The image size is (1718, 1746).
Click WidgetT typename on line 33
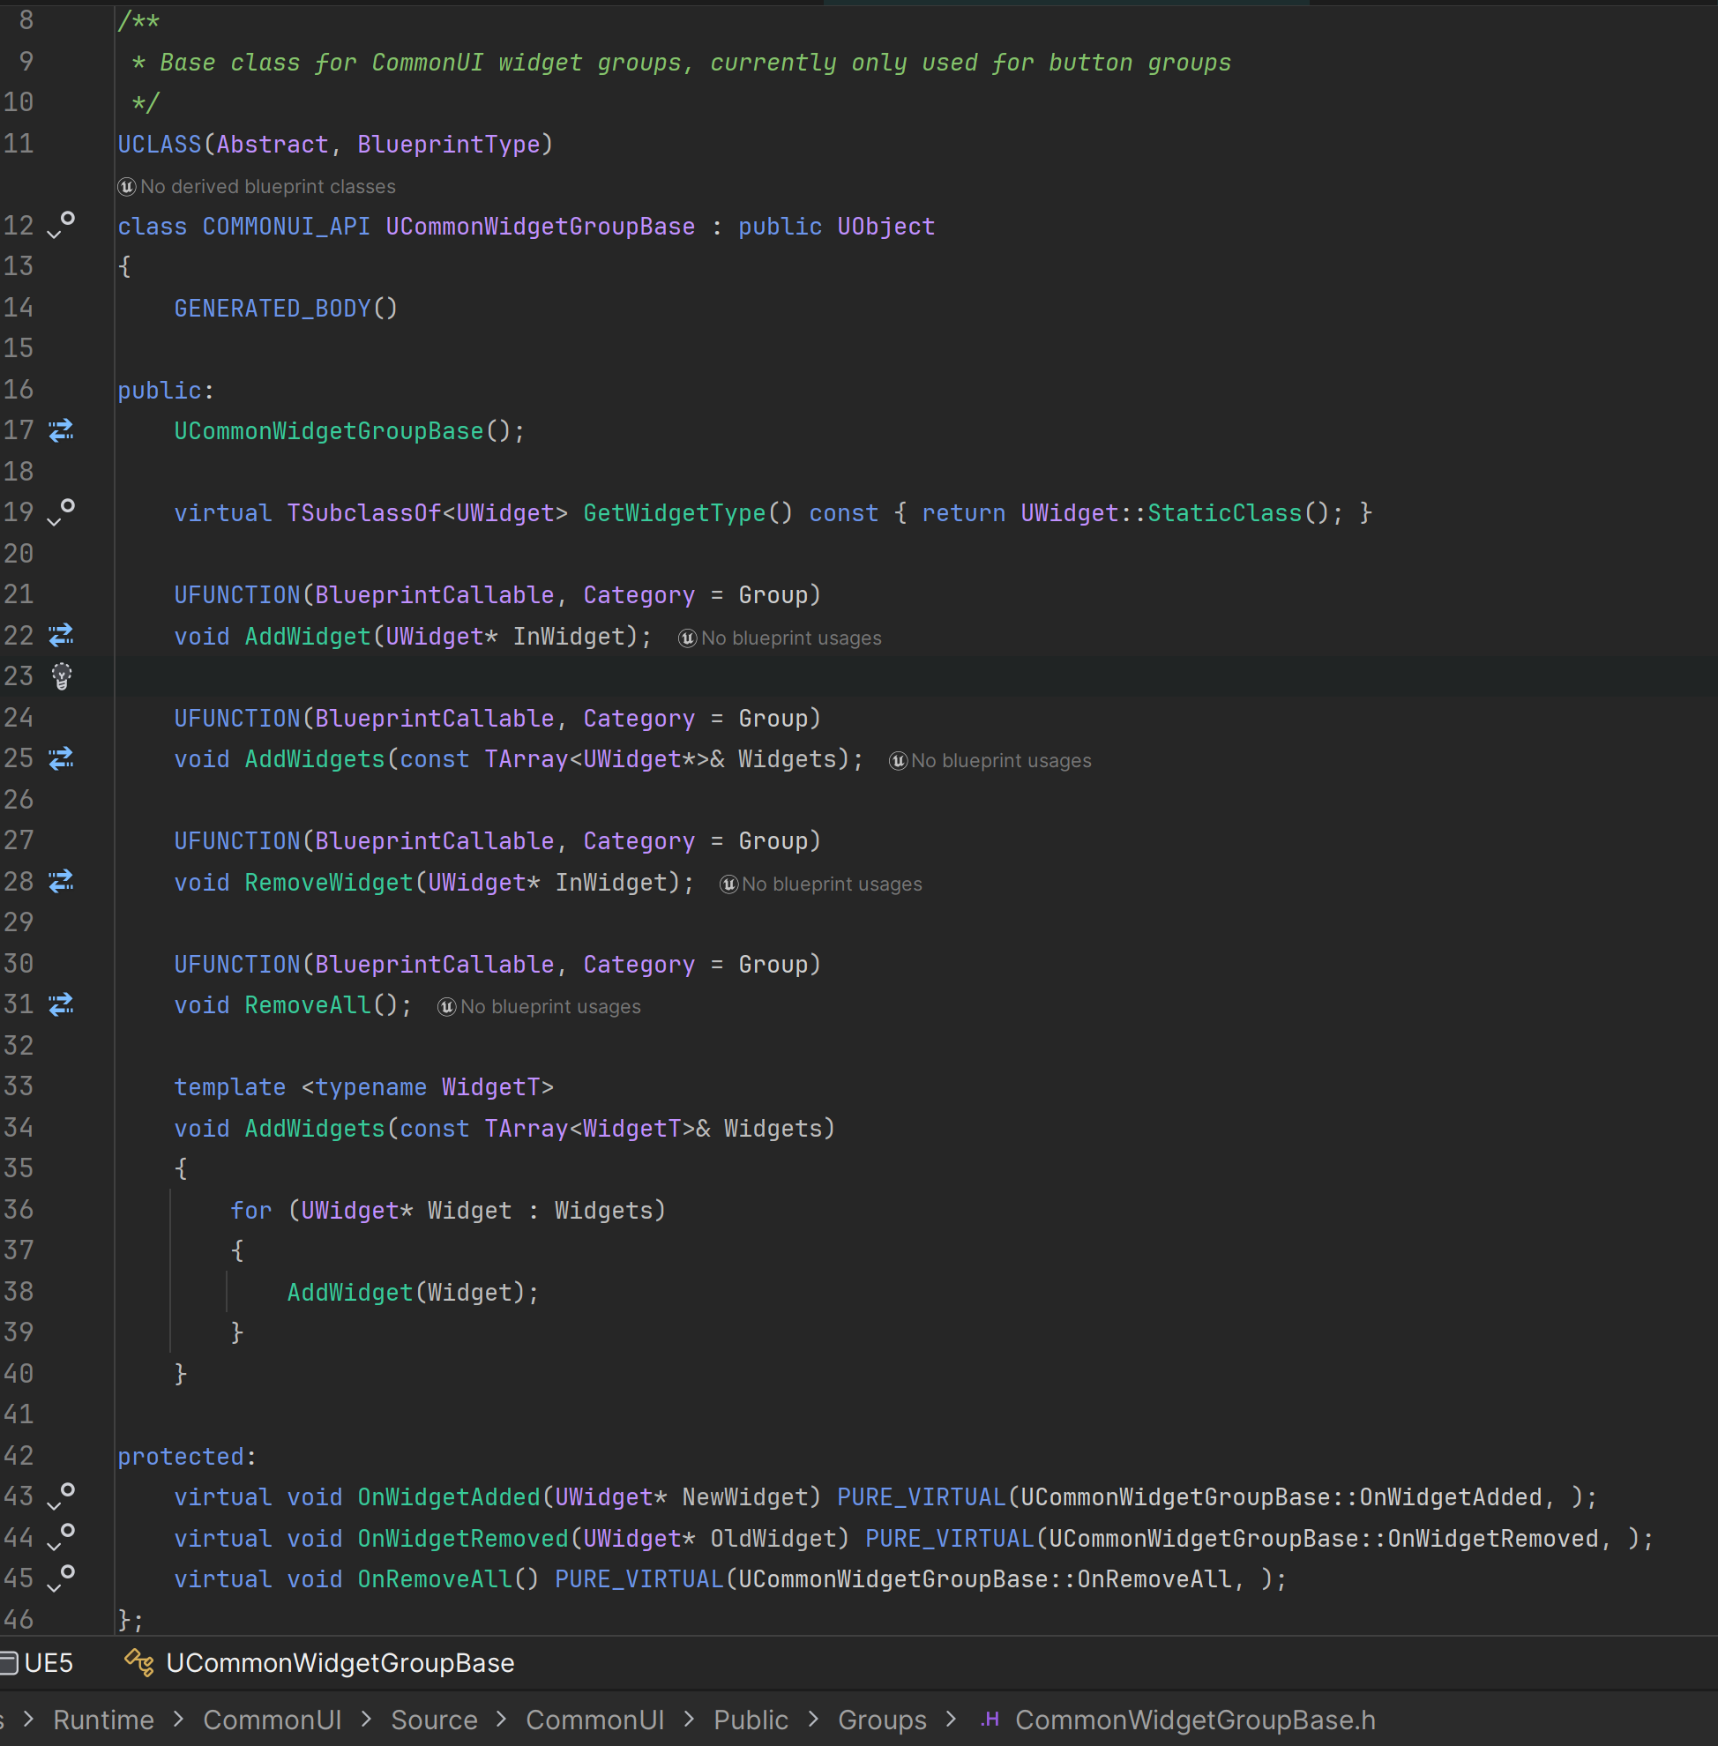(x=491, y=1086)
